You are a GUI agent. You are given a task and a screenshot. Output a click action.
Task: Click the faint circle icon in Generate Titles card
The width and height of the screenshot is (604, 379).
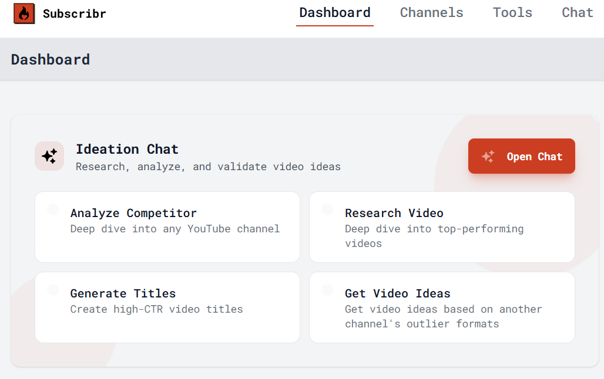point(53,290)
